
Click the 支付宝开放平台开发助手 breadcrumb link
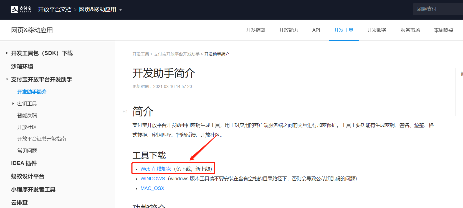pos(177,54)
